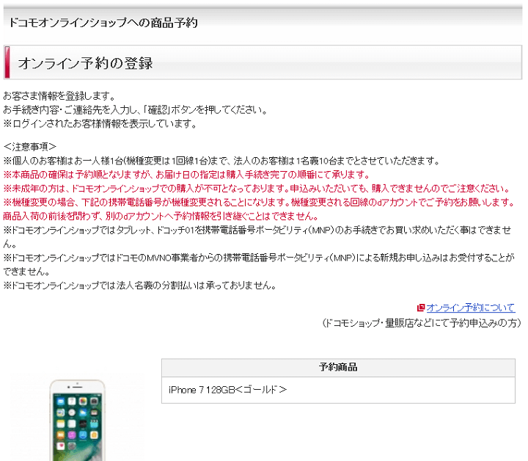The width and height of the screenshot is (528, 461).
Task: Click the red notice starting ※機種変更の場合
Action: click(260, 203)
